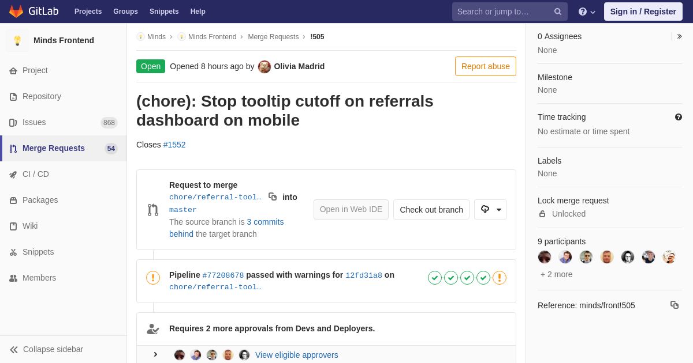This screenshot has height=363, width=693.
Task: Open Olivia Madrid's profile link
Action: (299, 66)
